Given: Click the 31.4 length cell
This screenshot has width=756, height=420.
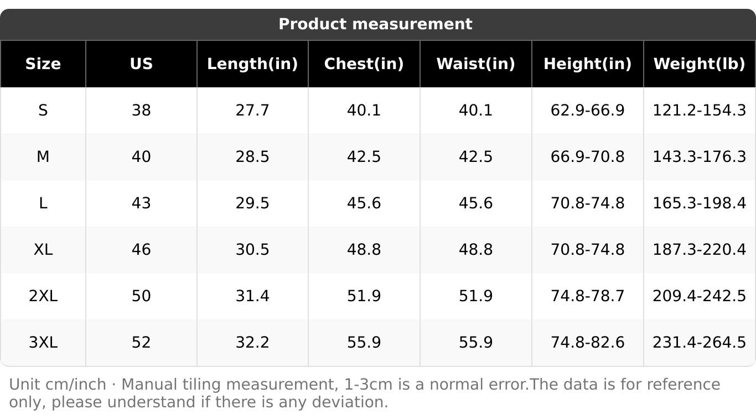Looking at the screenshot, I should coord(252,296).
